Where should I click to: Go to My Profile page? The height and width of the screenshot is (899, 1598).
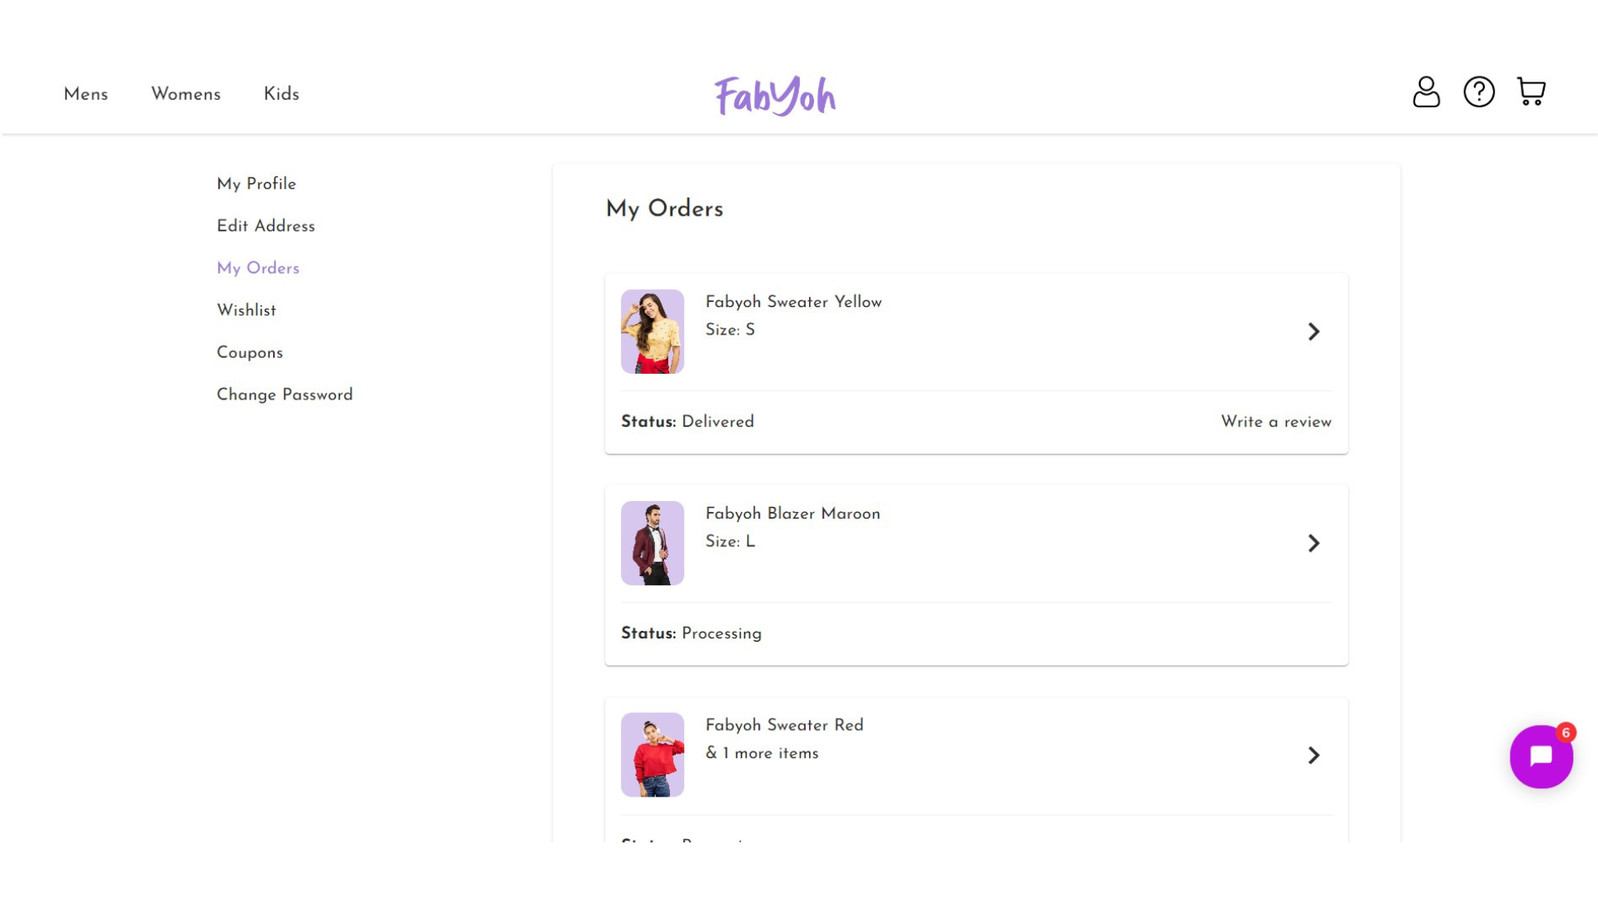click(x=256, y=184)
